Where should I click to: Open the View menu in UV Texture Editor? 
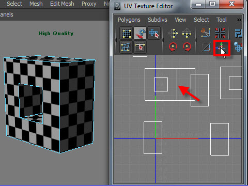tap(180, 20)
